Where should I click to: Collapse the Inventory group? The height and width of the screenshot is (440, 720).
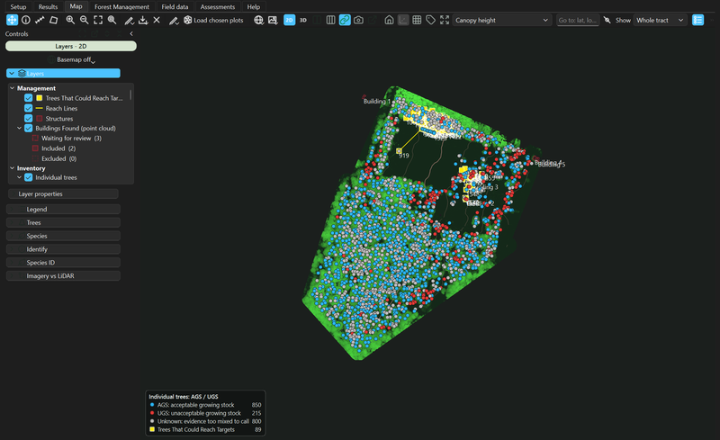point(12,168)
